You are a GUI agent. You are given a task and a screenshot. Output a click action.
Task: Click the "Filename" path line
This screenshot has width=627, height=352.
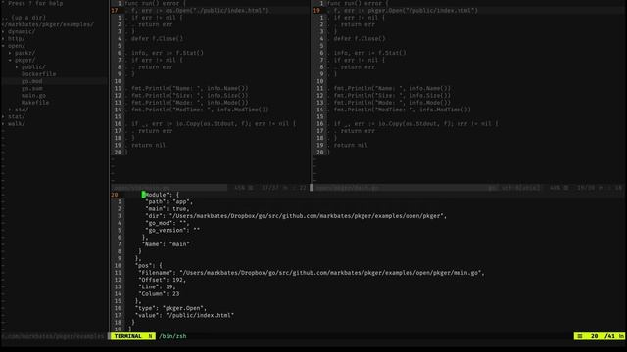(312, 273)
